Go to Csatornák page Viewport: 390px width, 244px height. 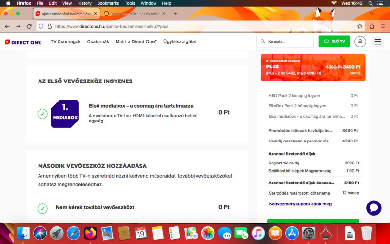(x=98, y=41)
